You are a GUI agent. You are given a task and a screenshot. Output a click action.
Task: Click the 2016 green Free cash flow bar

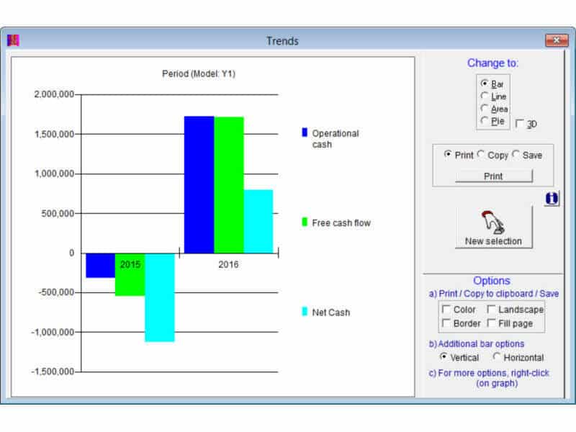[229, 185]
